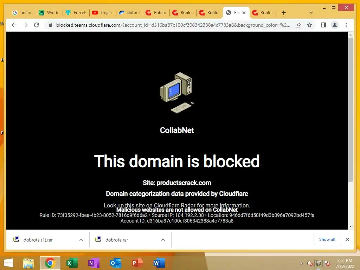The image size is (360, 270).
Task: Switch to the Trojan YouTube tab
Action: [102, 13]
